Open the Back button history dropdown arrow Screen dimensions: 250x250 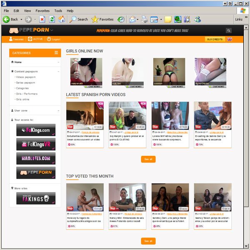(x=21, y=19)
